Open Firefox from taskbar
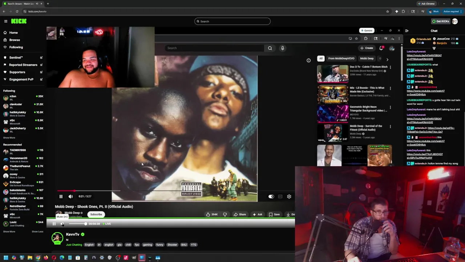The image size is (465, 262). pyautogui.click(x=46, y=258)
